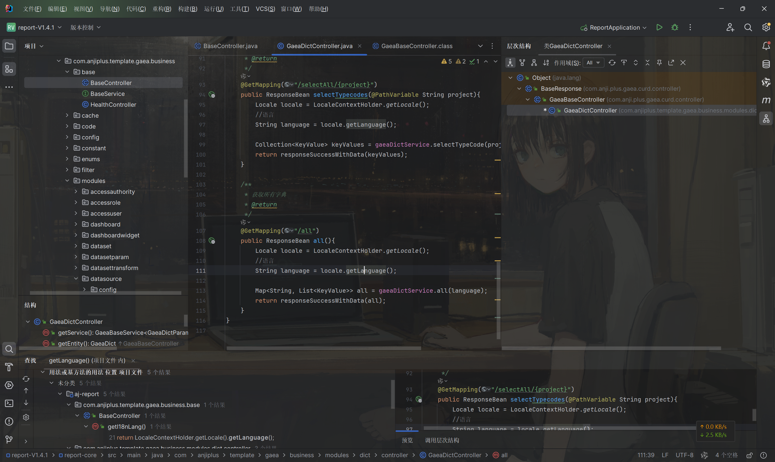This screenshot has width=775, height=462.
Task: Switch to GaeaBaseController.class tab
Action: 413,46
